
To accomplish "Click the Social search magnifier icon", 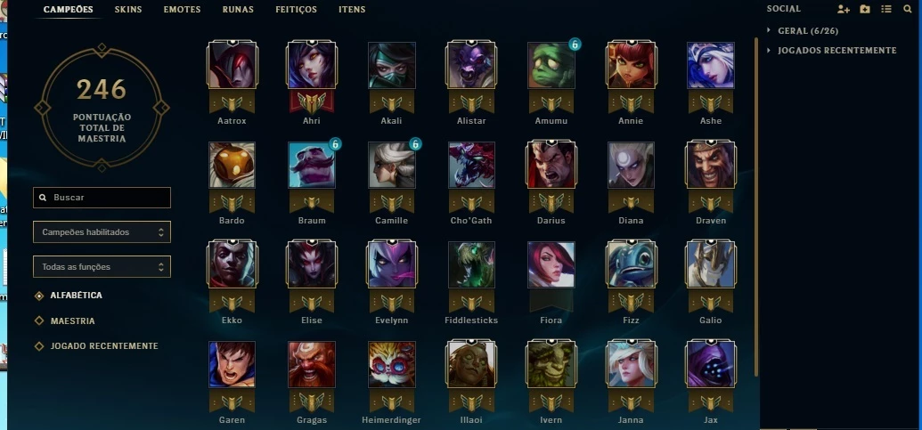I will (x=907, y=9).
